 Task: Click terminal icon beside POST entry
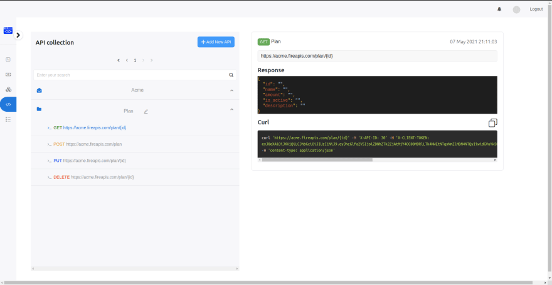tap(50, 144)
